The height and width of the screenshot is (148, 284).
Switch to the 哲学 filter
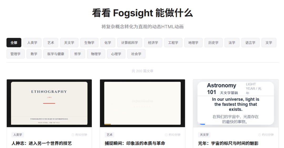(78, 54)
